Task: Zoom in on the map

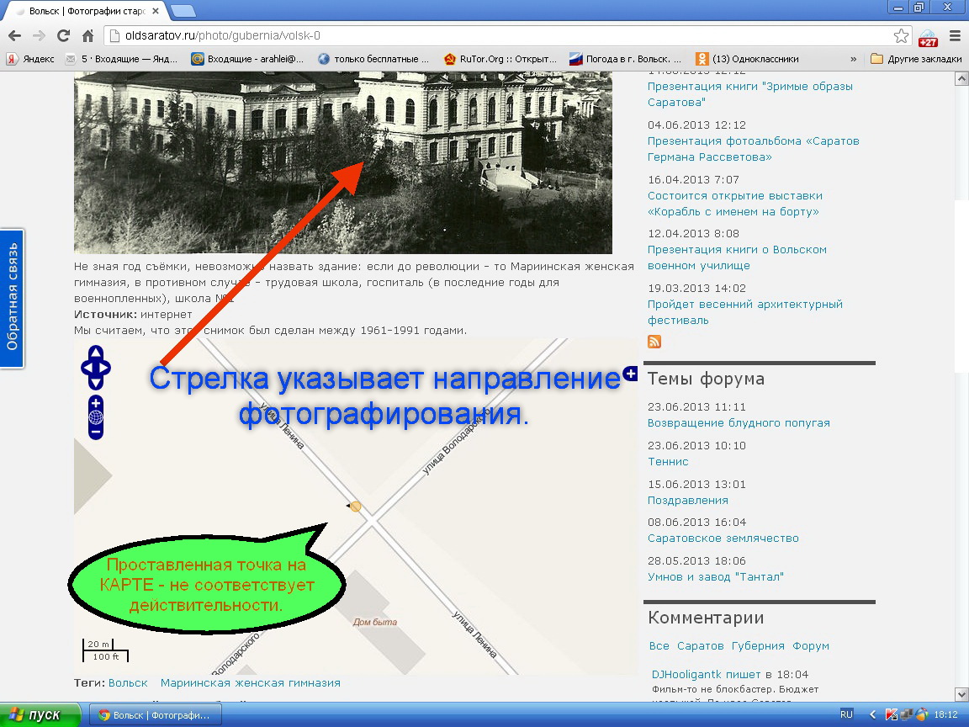Action: coord(96,403)
